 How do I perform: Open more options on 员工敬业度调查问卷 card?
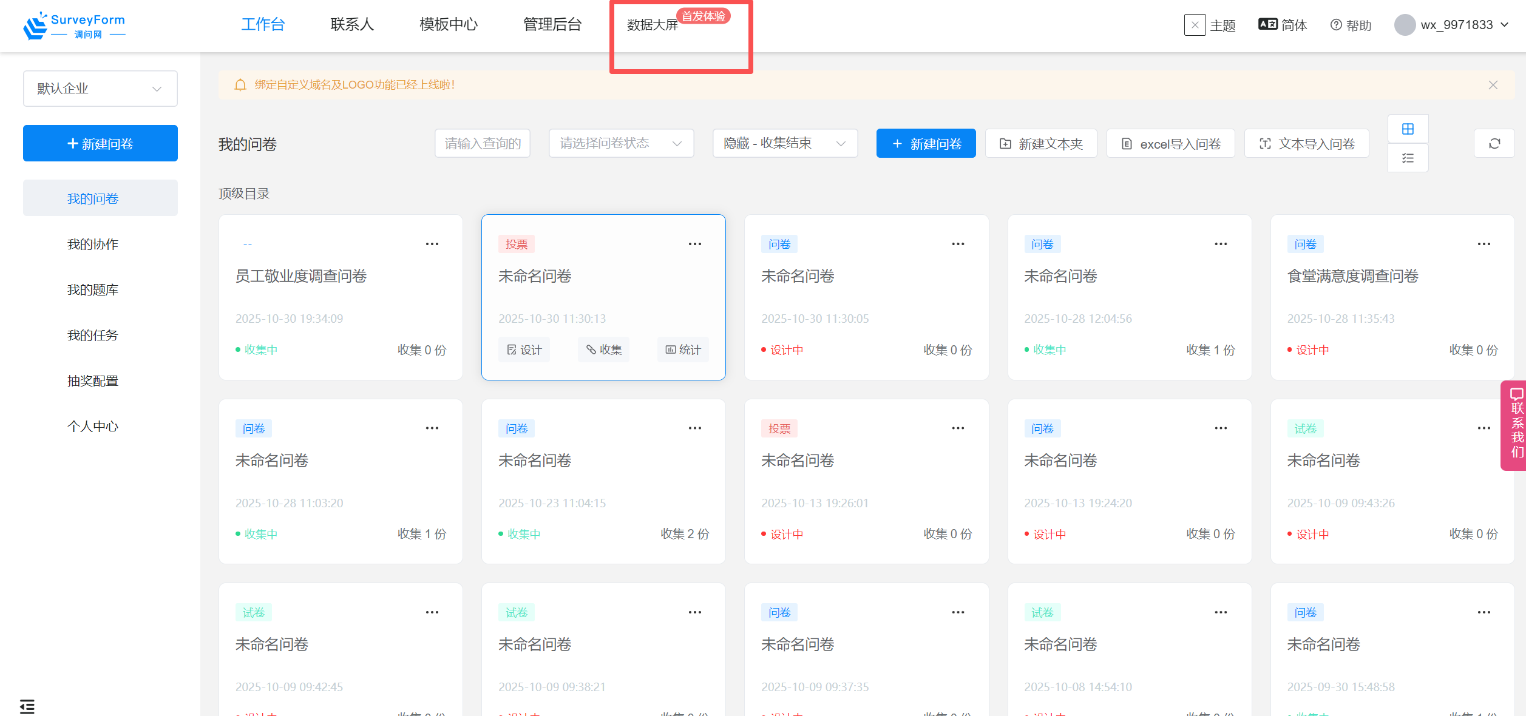coord(432,244)
